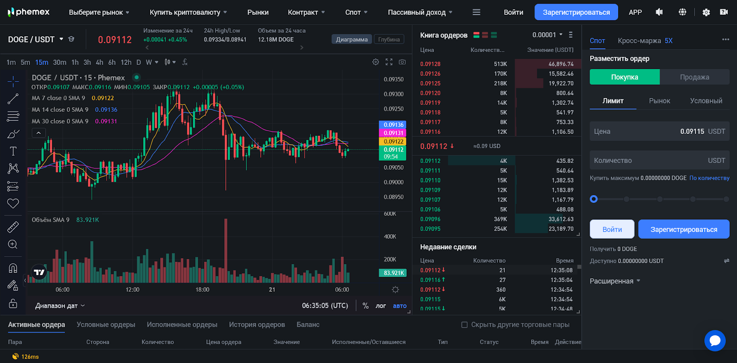Open order book precision 0.00001 dropdown
737x363 pixels.
tap(547, 35)
